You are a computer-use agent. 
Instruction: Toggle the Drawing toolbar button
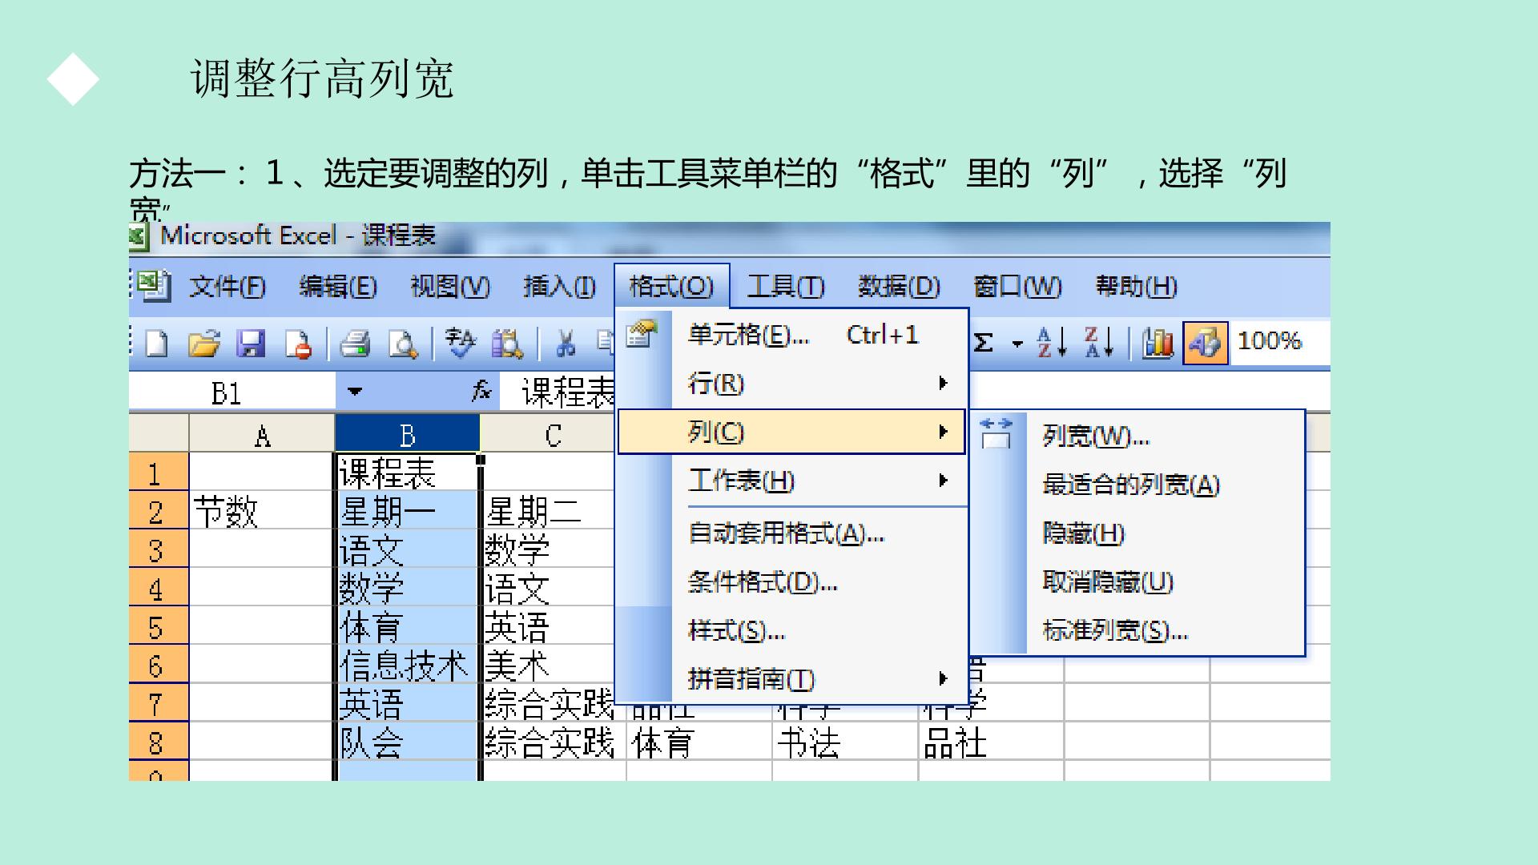tap(1206, 343)
